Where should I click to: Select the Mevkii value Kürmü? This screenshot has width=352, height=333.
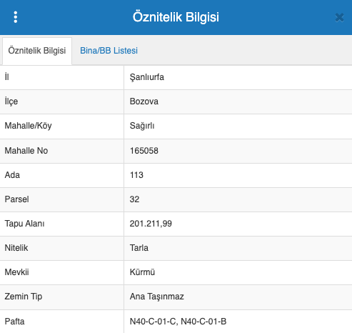pos(142,272)
